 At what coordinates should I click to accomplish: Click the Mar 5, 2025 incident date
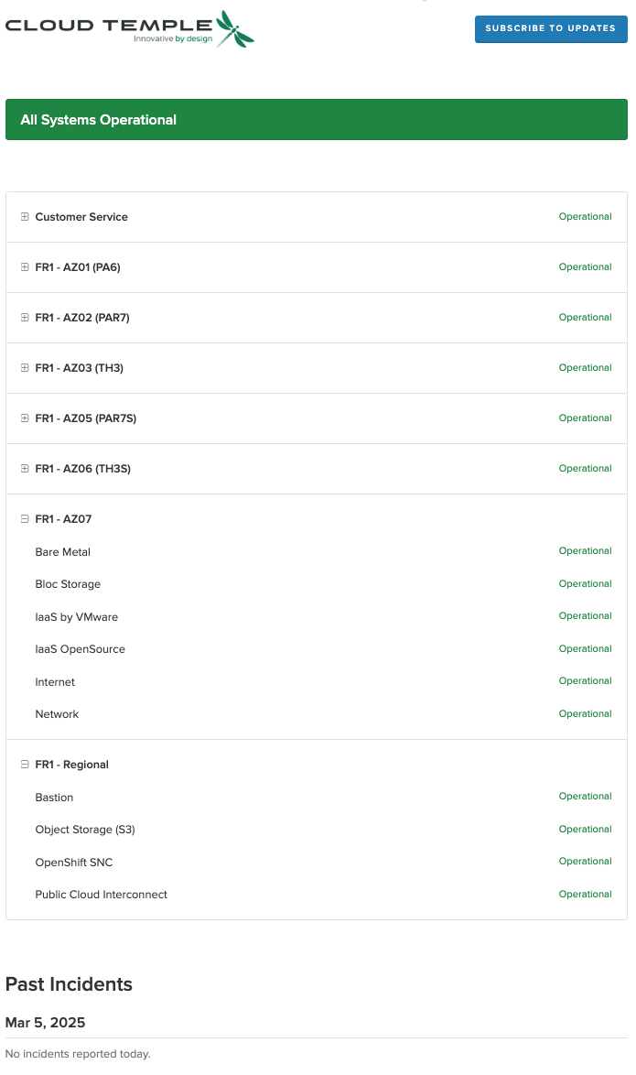pos(45,1022)
